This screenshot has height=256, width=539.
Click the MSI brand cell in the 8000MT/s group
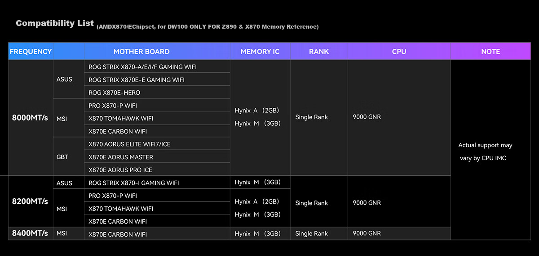(69, 118)
